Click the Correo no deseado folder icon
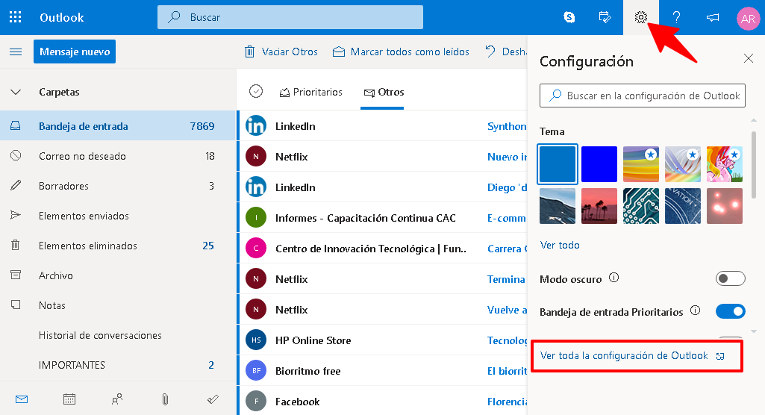 16,155
